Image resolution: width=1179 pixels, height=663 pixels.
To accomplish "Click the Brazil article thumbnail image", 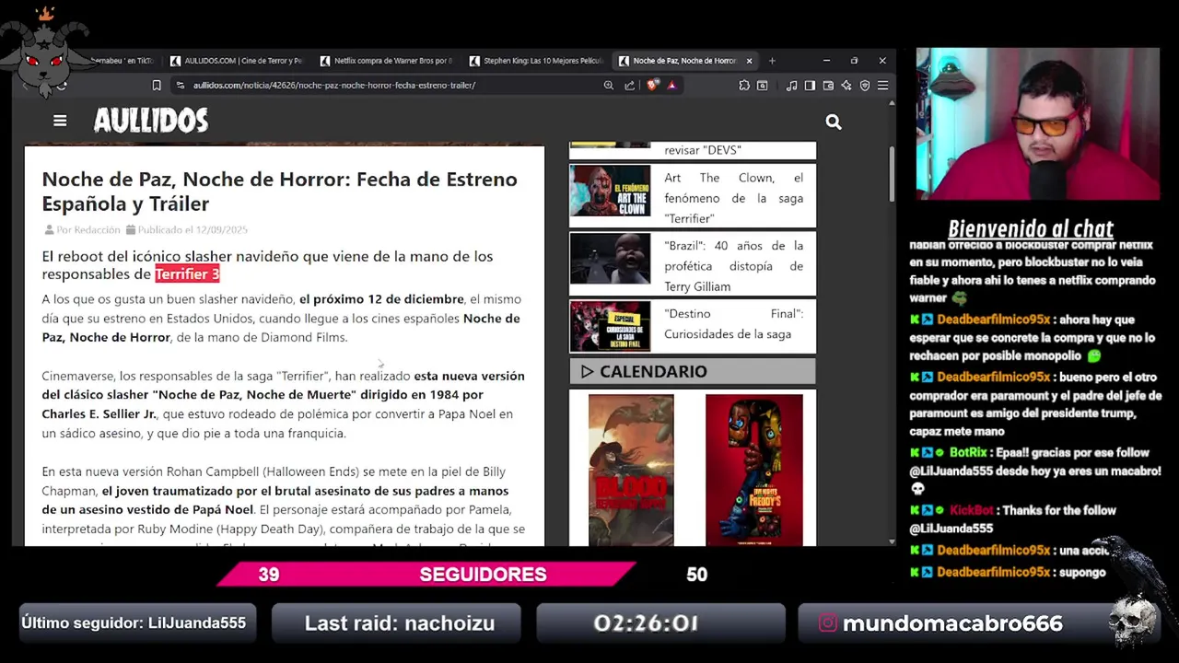I will tap(610, 259).
